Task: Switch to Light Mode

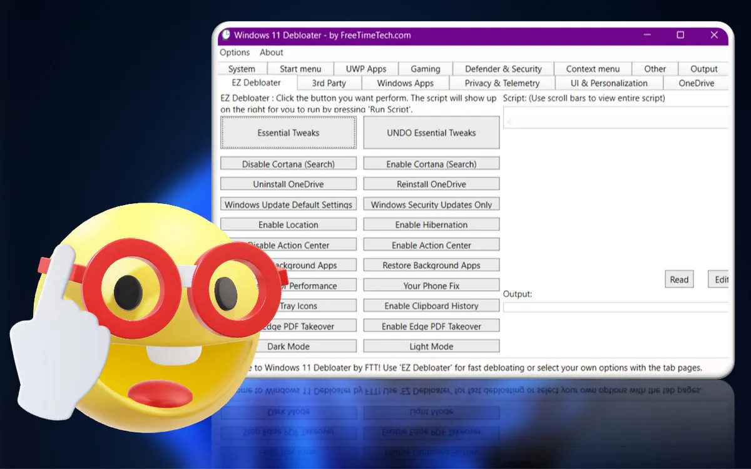Action: click(x=431, y=346)
